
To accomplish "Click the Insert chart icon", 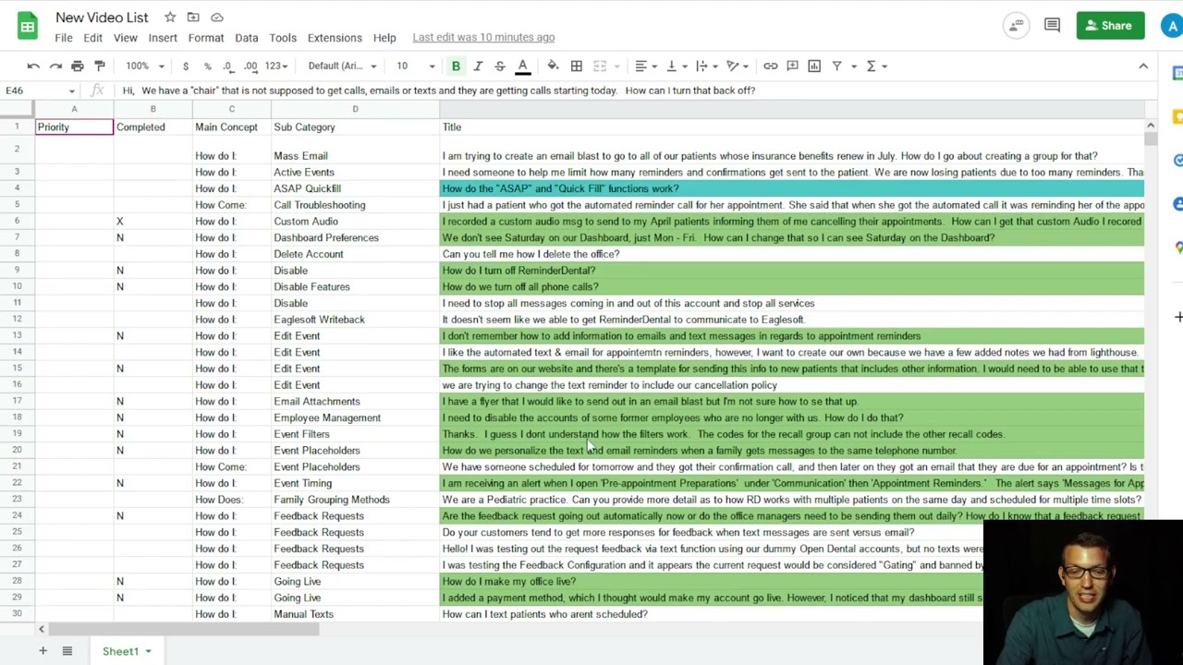I will [x=814, y=66].
